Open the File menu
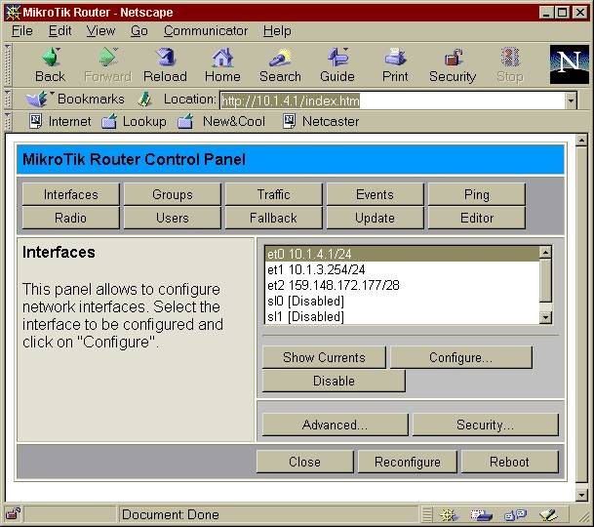This screenshot has height=527, width=594. point(22,30)
